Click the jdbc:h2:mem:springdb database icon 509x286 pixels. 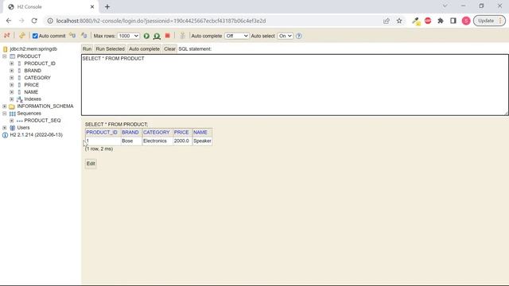(6, 49)
